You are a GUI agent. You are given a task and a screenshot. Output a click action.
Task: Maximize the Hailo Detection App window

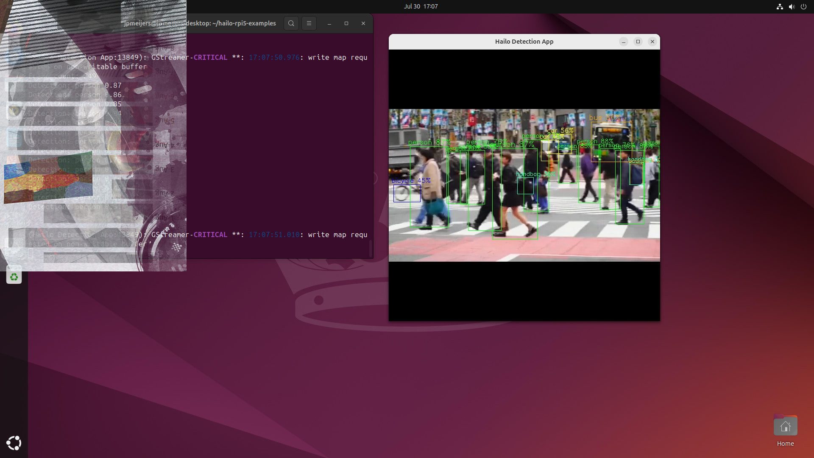tap(638, 42)
